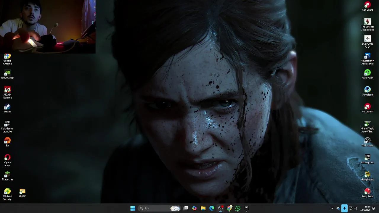
Task: Select the PlayStation Accessories desktop icon
Action: (367, 59)
